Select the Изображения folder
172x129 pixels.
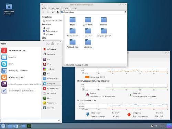coord(73,32)
